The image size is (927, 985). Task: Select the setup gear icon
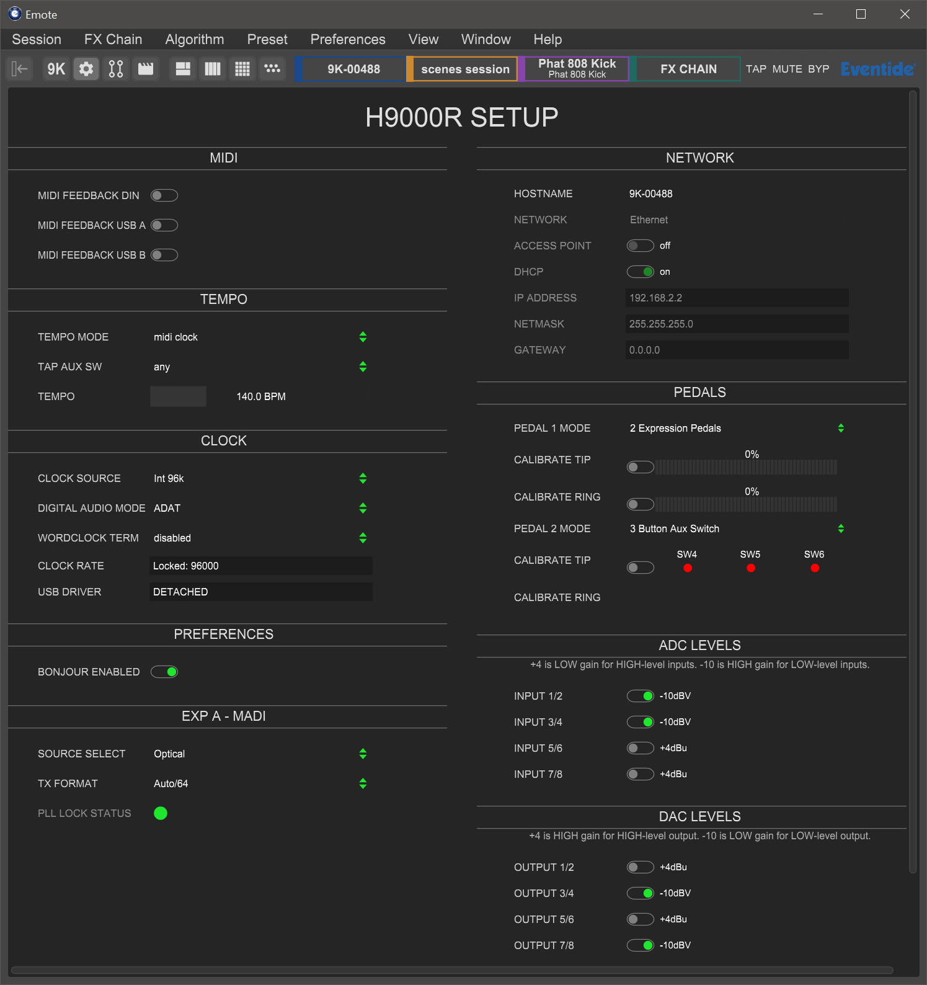(86, 69)
